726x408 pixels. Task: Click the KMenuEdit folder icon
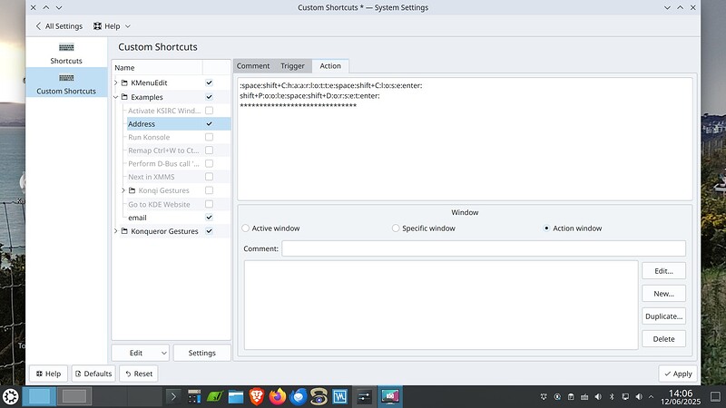[x=124, y=83]
